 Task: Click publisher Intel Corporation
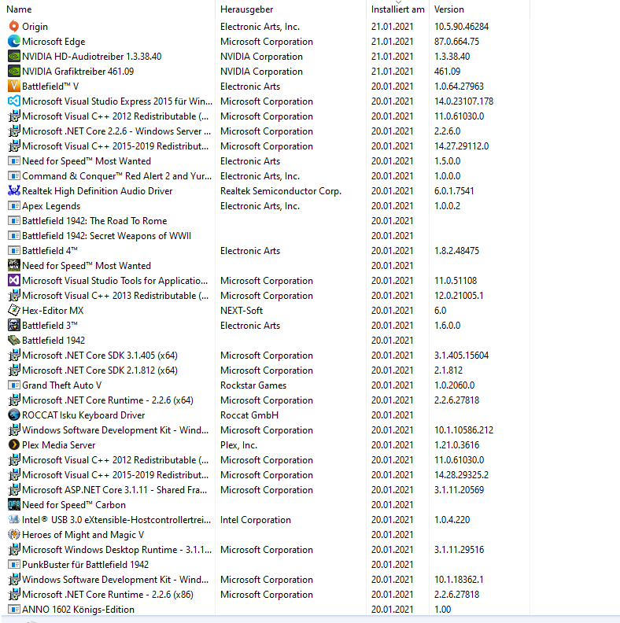click(x=256, y=520)
